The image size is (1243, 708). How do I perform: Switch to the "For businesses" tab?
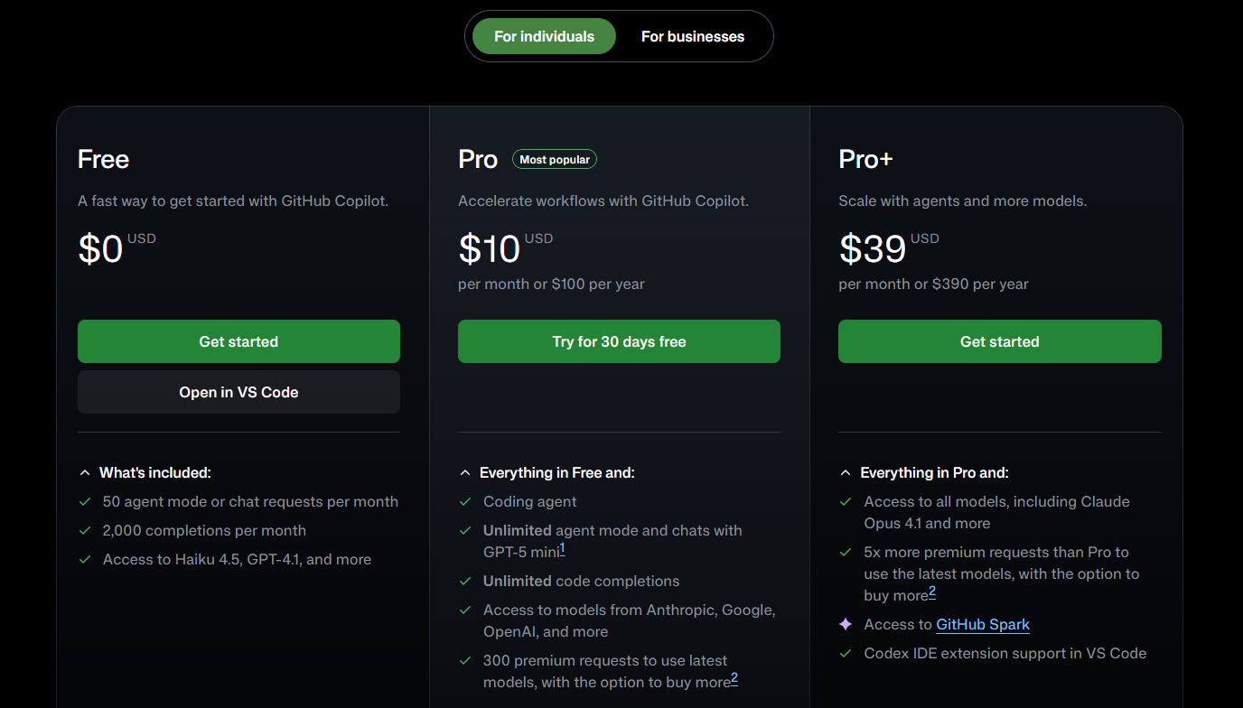(693, 36)
